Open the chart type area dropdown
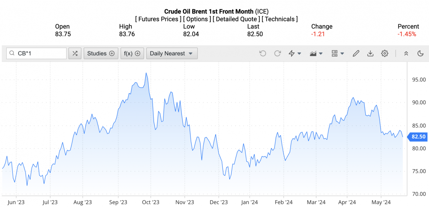 point(316,54)
